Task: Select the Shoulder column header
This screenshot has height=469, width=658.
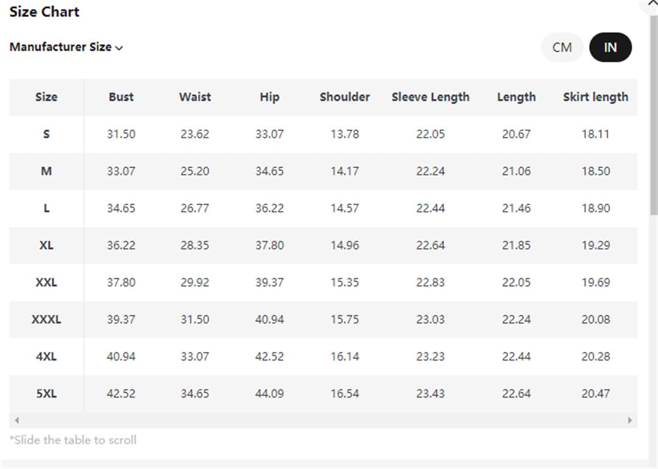Action: (344, 97)
